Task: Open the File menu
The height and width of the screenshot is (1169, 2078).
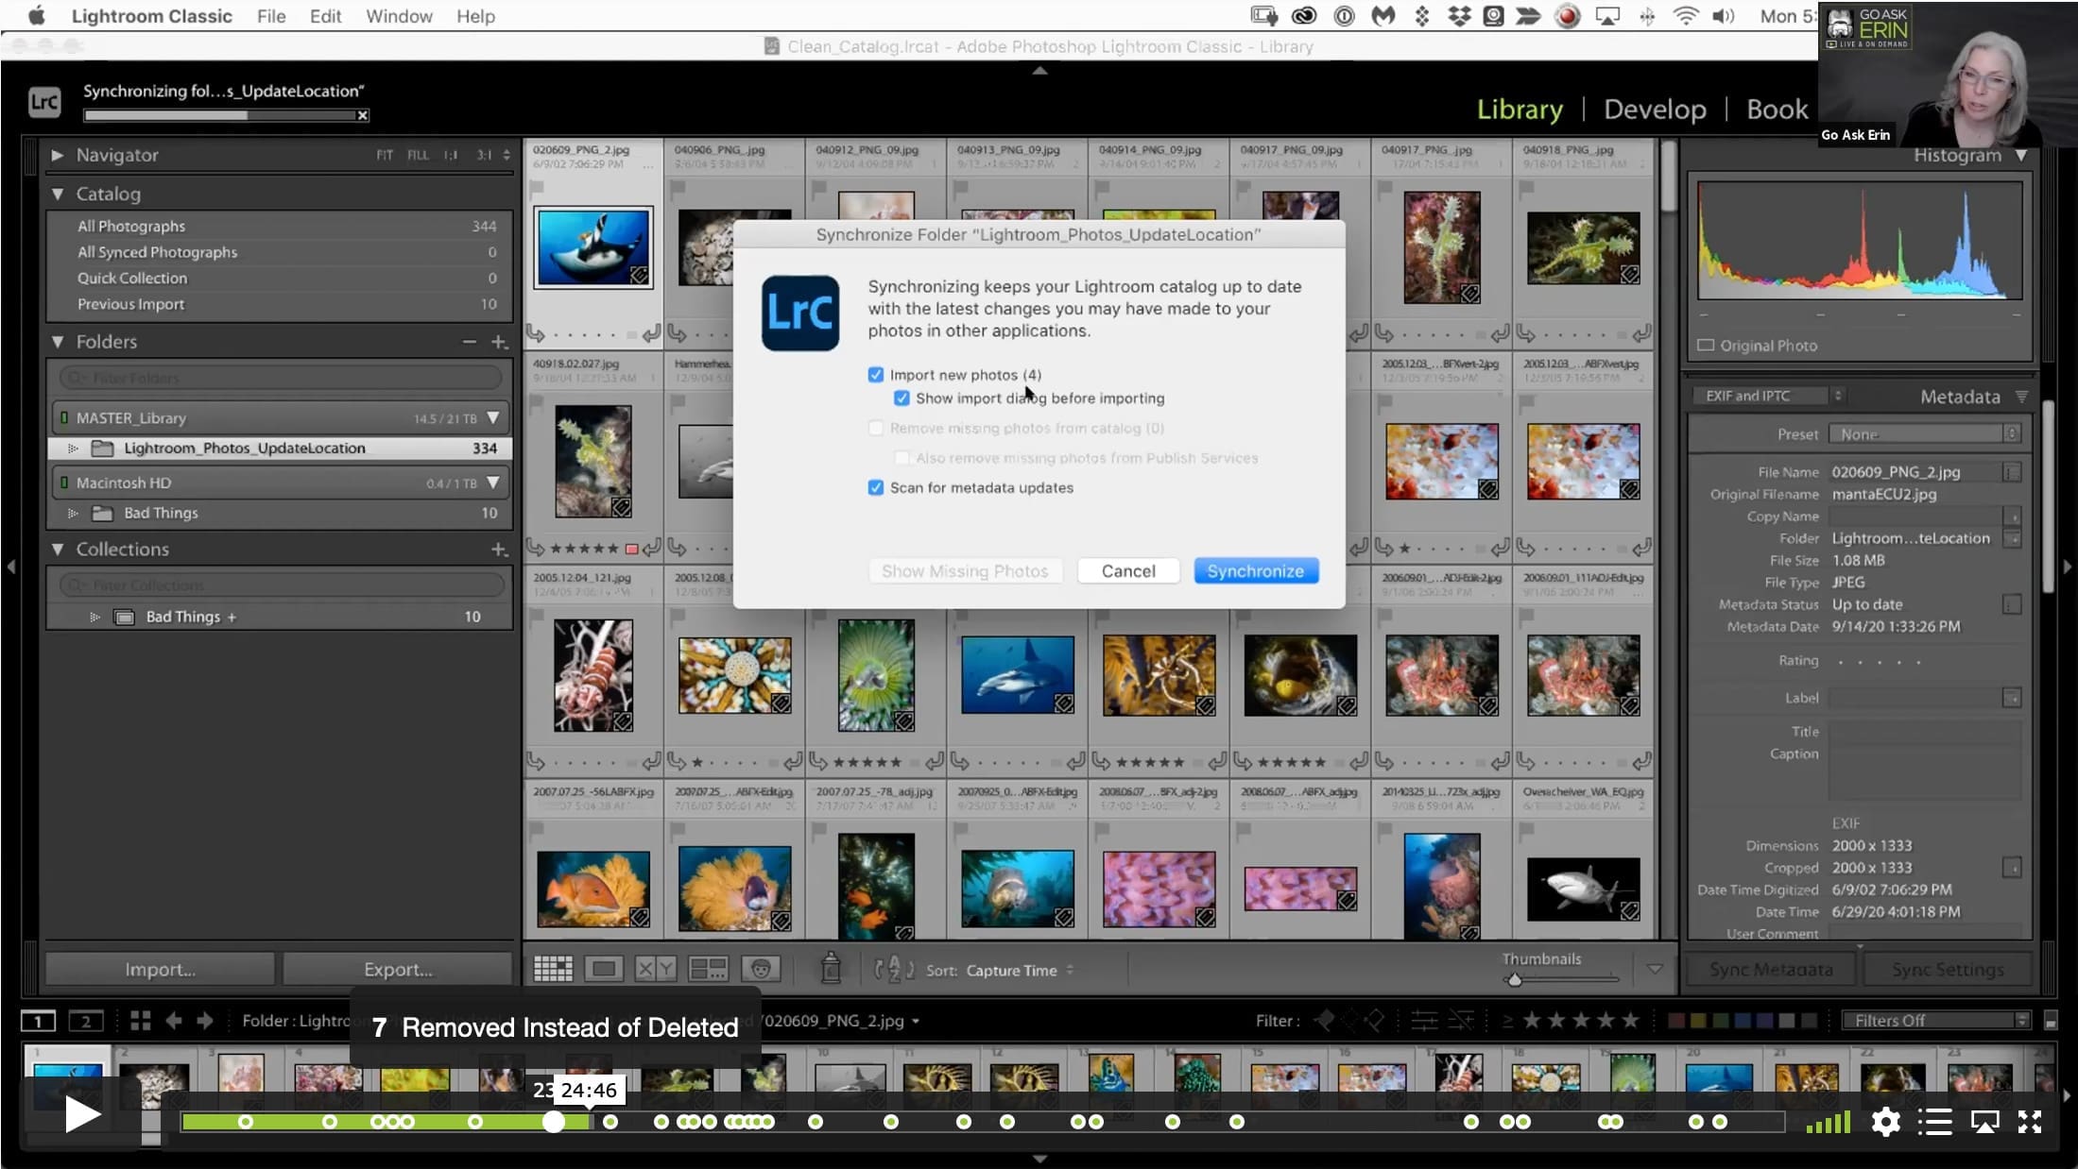Action: (271, 16)
